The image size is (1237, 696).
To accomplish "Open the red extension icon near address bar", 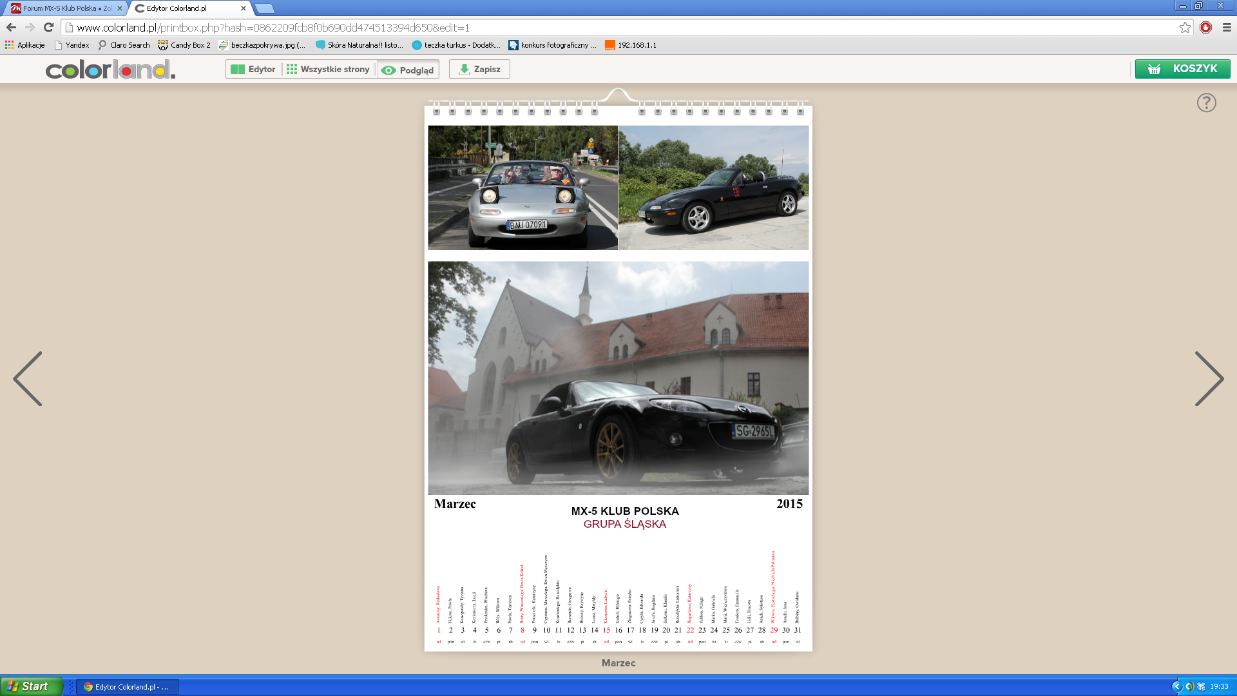I will coord(1205,28).
